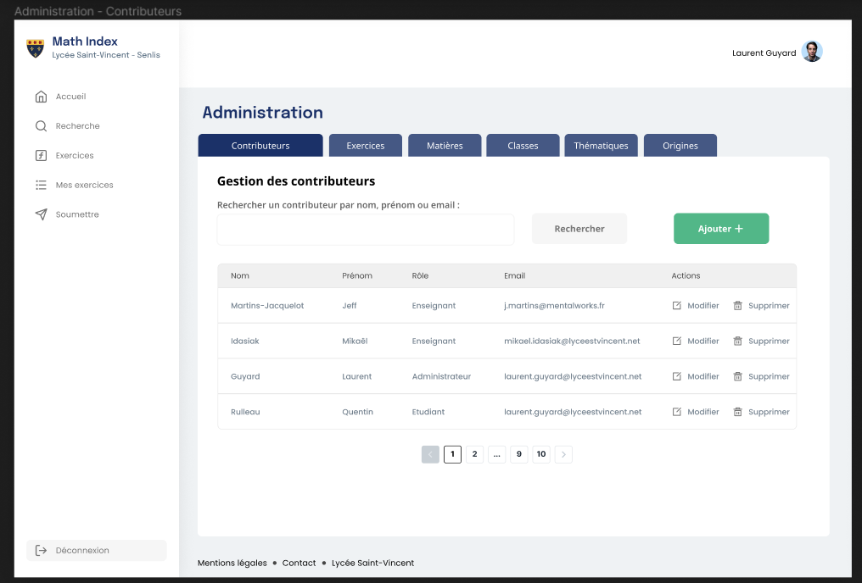Select the Origines tab
This screenshot has width=862, height=583.
[680, 146]
